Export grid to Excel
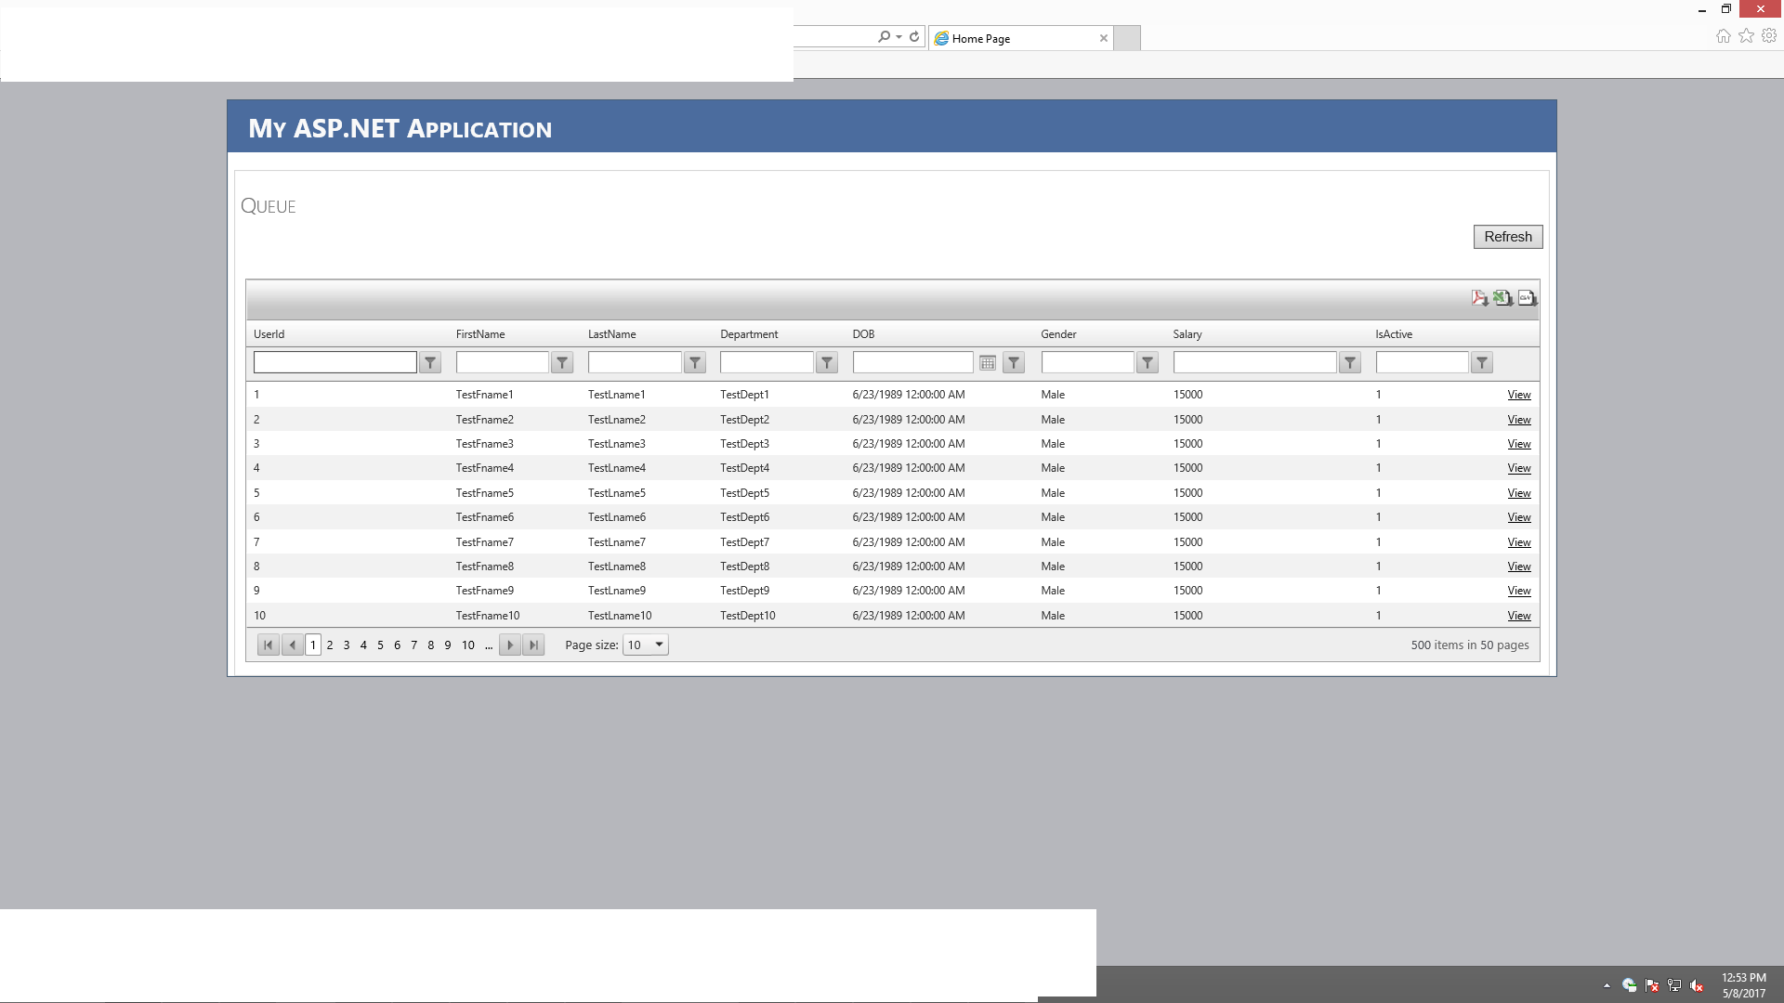This screenshot has height=1003, width=1784. 1502,298
